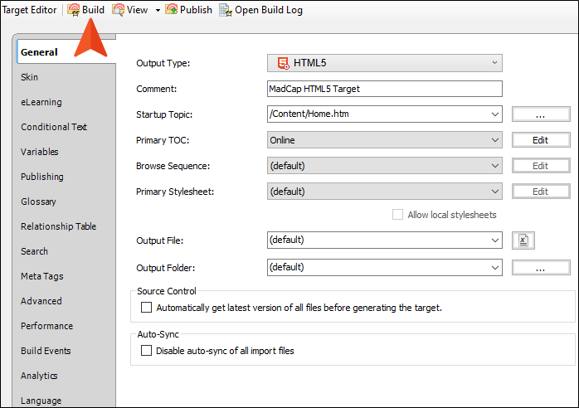Image resolution: width=579 pixels, height=408 pixels.
Task: Browse for Output Folder with ellipsis button
Action: point(541,268)
